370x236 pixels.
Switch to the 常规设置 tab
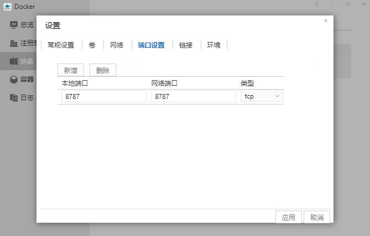[61, 45]
